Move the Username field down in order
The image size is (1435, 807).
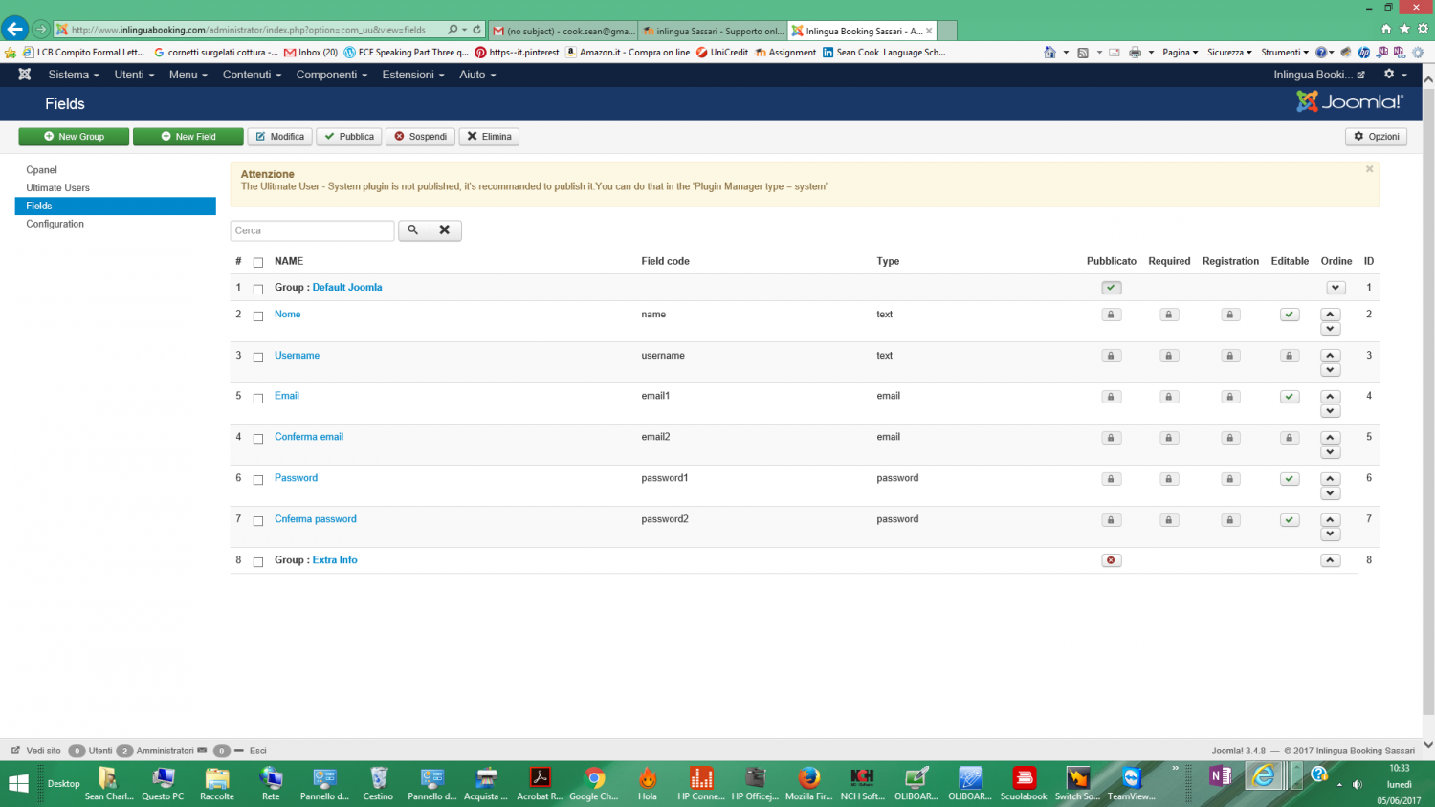click(x=1330, y=371)
